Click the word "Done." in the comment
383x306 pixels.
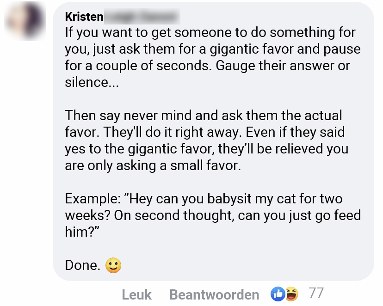tap(82, 265)
